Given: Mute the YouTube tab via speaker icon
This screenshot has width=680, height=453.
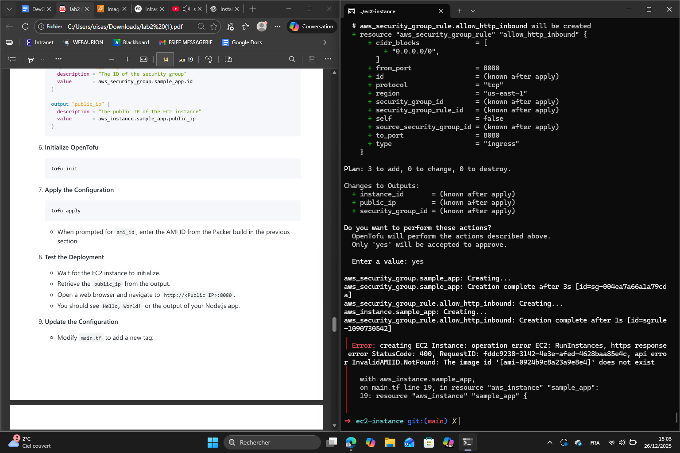Looking at the screenshot, I should pos(186,9).
